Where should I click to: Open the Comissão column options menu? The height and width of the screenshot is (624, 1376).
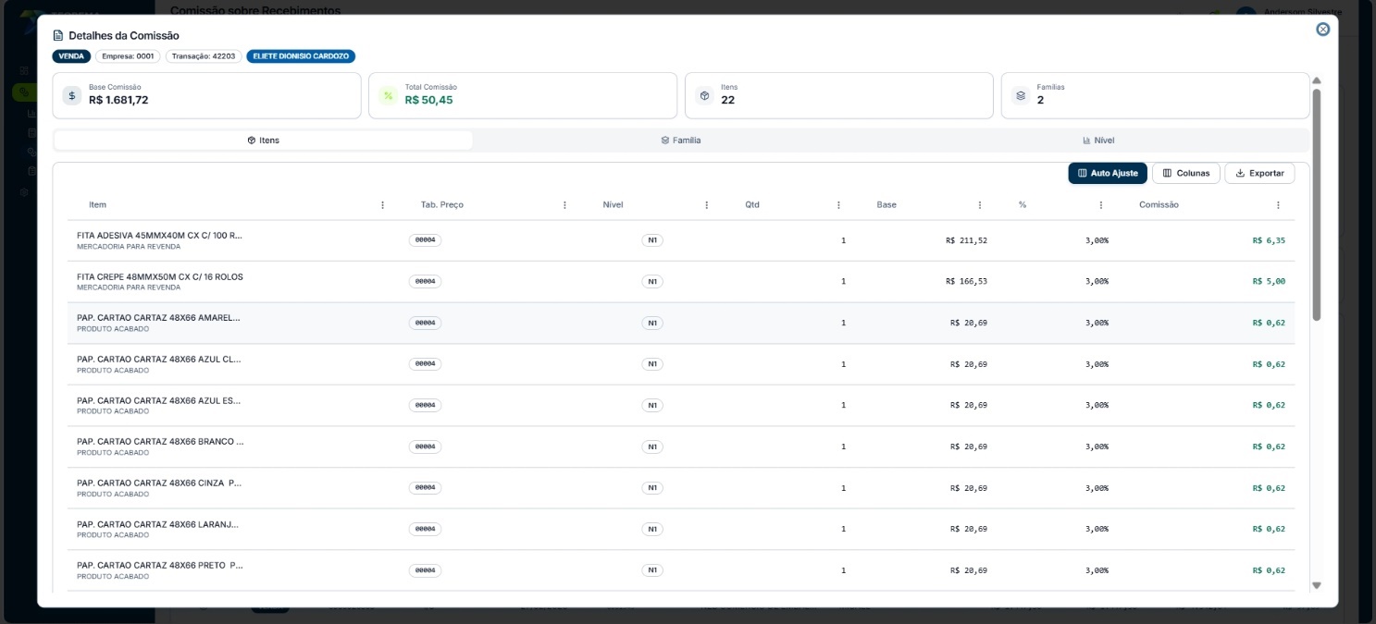[x=1278, y=204]
